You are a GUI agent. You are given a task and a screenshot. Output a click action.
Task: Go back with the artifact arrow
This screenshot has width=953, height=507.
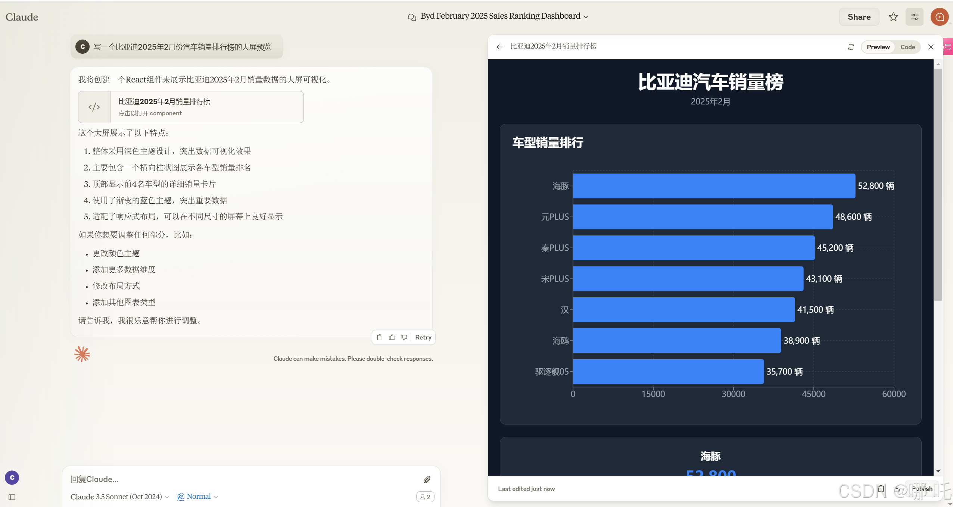click(x=499, y=47)
